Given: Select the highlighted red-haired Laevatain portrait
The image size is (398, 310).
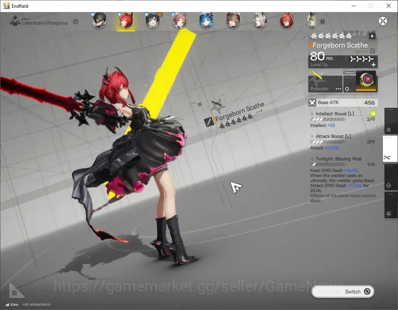Looking at the screenshot, I should click(x=126, y=21).
